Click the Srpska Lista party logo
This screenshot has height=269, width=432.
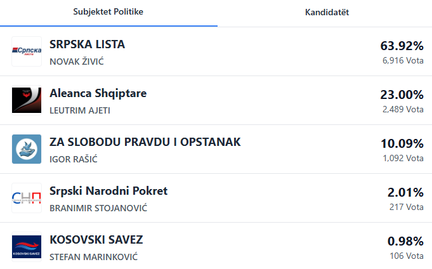pyautogui.click(x=27, y=51)
